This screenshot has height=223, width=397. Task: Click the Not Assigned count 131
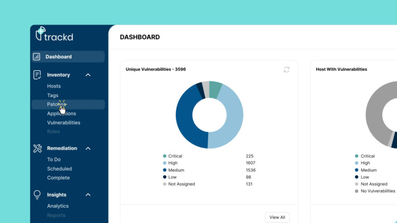(x=249, y=184)
